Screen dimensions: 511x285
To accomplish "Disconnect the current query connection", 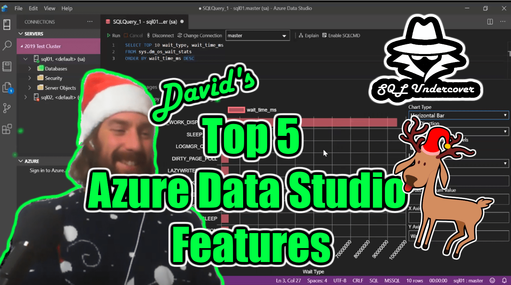I will click(x=160, y=36).
